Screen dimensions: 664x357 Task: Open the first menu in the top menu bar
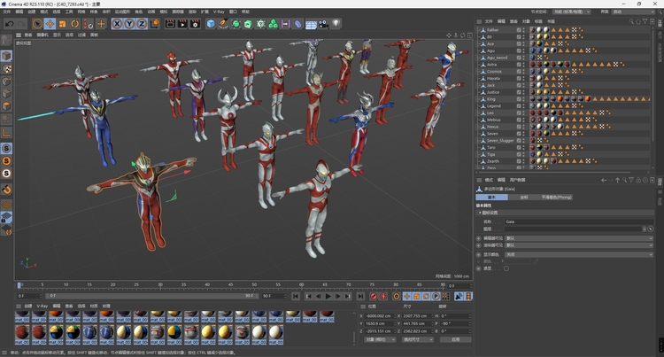[x=7, y=12]
